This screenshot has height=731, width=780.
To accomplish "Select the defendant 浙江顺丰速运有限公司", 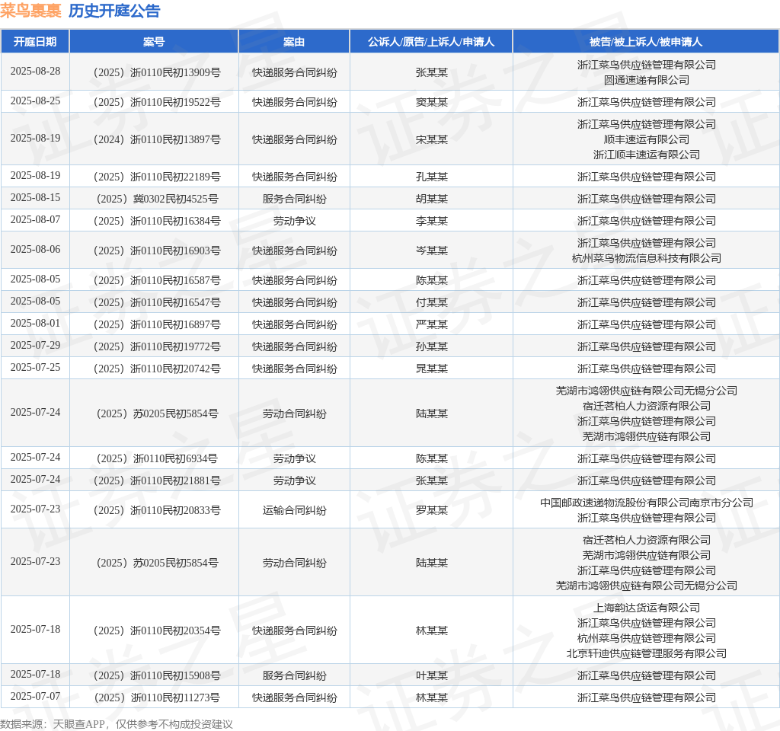I will pyautogui.click(x=647, y=155).
